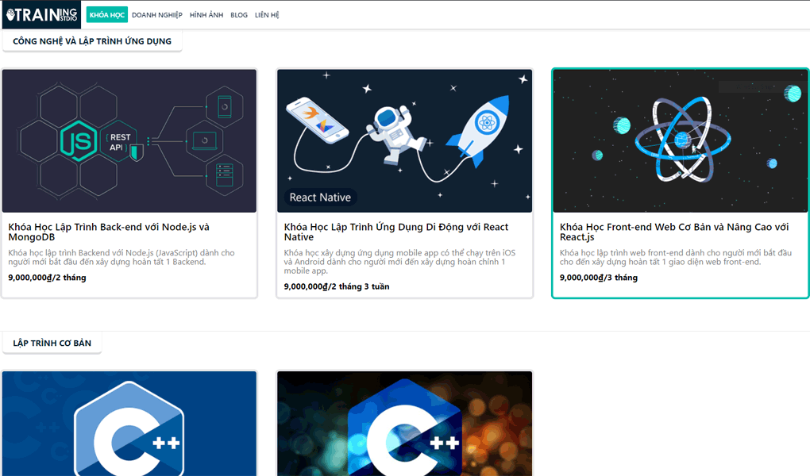This screenshot has height=476, width=810.
Task: Click the React Native label on the thumbnail
Action: click(x=320, y=198)
